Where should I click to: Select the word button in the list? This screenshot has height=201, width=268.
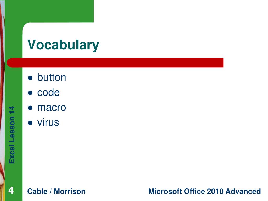tap(52, 77)
